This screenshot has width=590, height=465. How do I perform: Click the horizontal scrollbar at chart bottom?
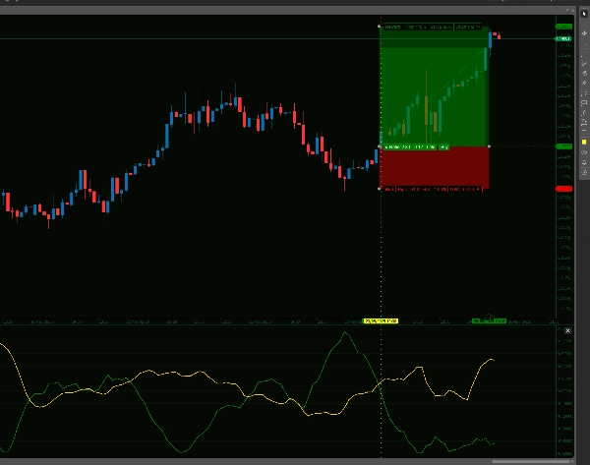tap(531, 460)
